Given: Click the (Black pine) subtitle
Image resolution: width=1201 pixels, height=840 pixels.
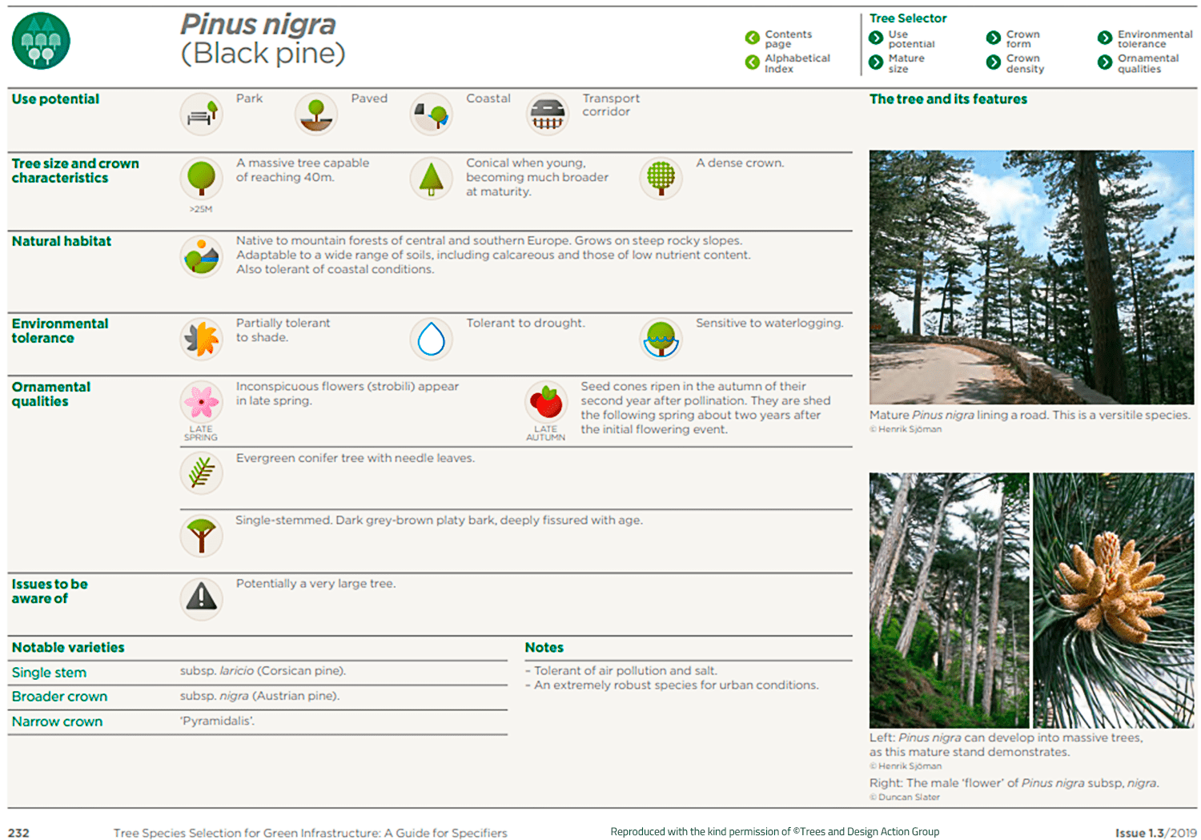Looking at the screenshot, I should click(263, 54).
